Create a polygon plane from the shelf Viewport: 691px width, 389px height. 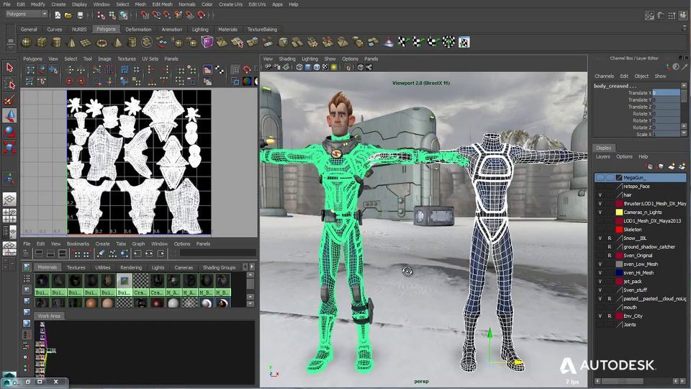pyautogui.click(x=86, y=43)
